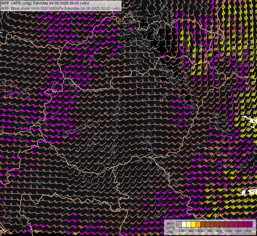Select the white legend swatch after 100

click(x=184, y=224)
